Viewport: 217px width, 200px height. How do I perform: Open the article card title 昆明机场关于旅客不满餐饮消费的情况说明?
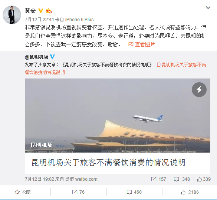coord(108,162)
